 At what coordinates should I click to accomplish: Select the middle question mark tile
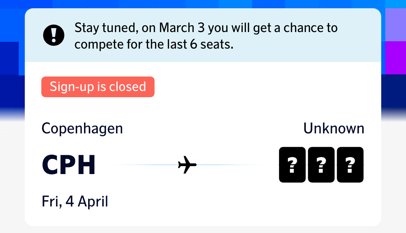(321, 165)
